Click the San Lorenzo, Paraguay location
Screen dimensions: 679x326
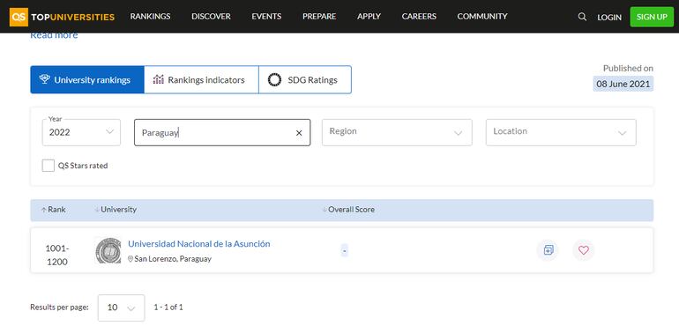(169, 259)
